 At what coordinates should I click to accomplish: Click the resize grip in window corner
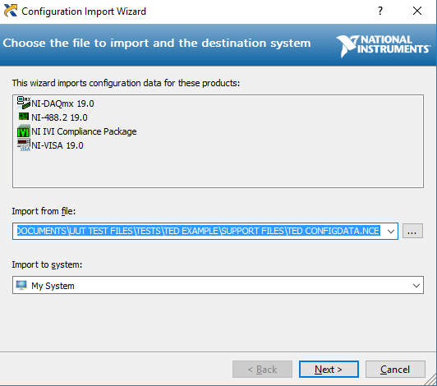[x=431, y=380]
